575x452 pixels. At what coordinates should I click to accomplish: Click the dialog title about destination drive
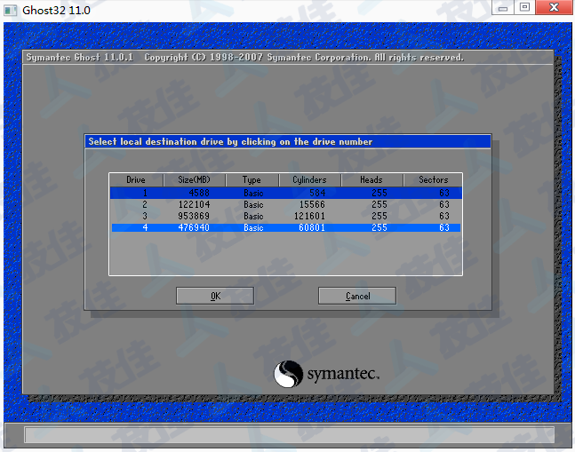tap(230, 142)
